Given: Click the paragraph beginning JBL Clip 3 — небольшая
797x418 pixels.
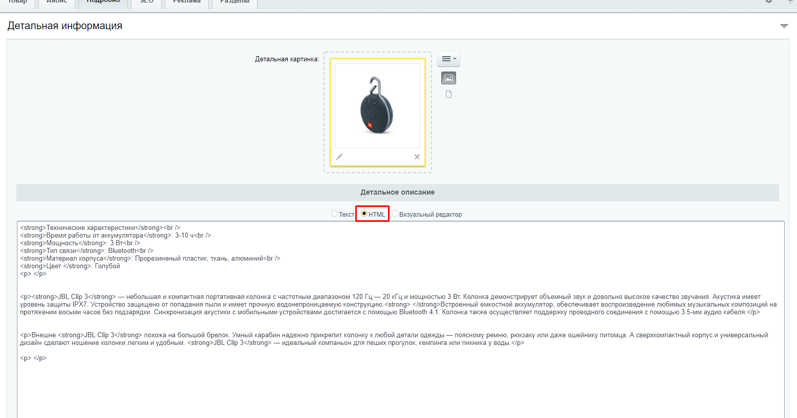Looking at the screenshot, I should 398,305.
